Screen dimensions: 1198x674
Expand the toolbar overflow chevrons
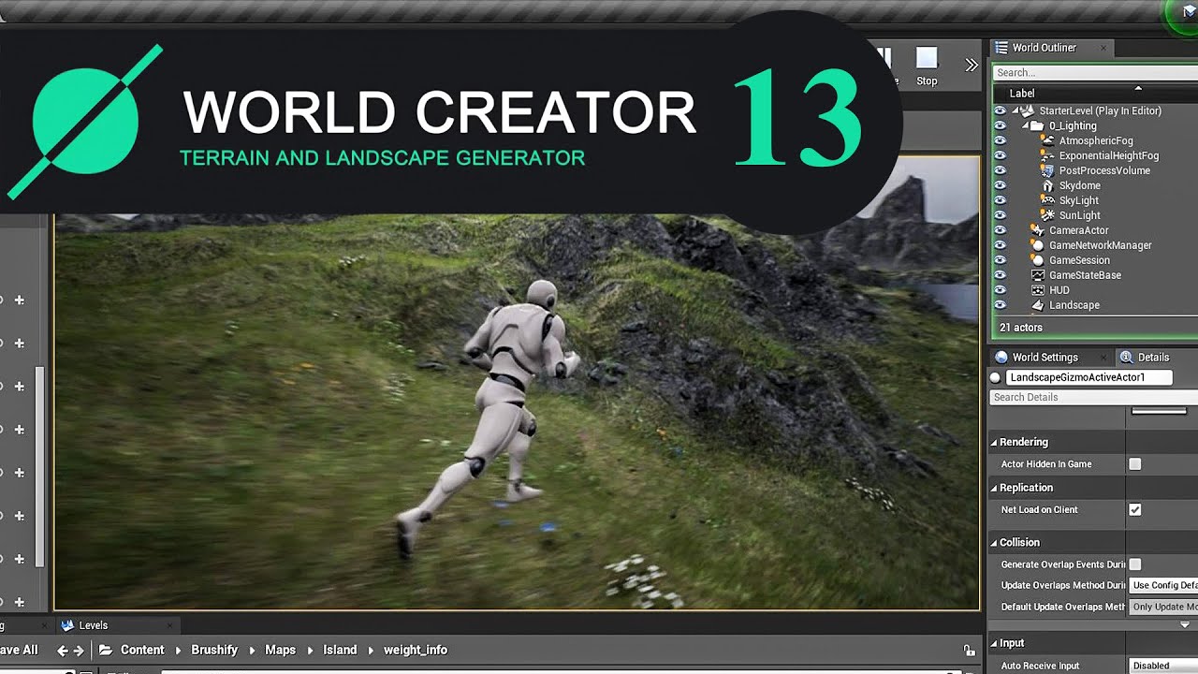[972, 65]
